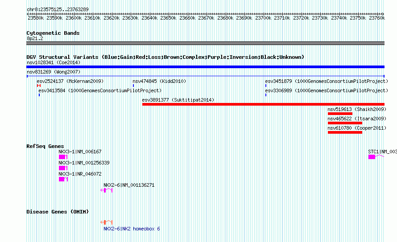
Task: Click the esv3891377 (Suktitipat2014) label
Action: coord(178,100)
